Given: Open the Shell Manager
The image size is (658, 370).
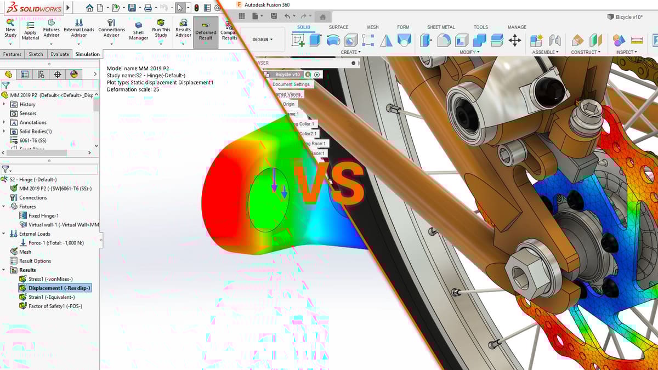Looking at the screenshot, I should pos(139,31).
